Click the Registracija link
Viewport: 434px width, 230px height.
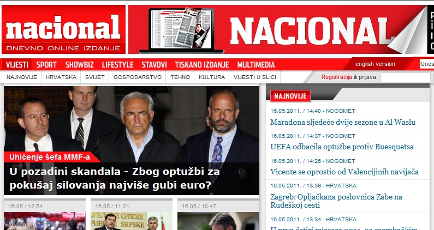pos(337,77)
